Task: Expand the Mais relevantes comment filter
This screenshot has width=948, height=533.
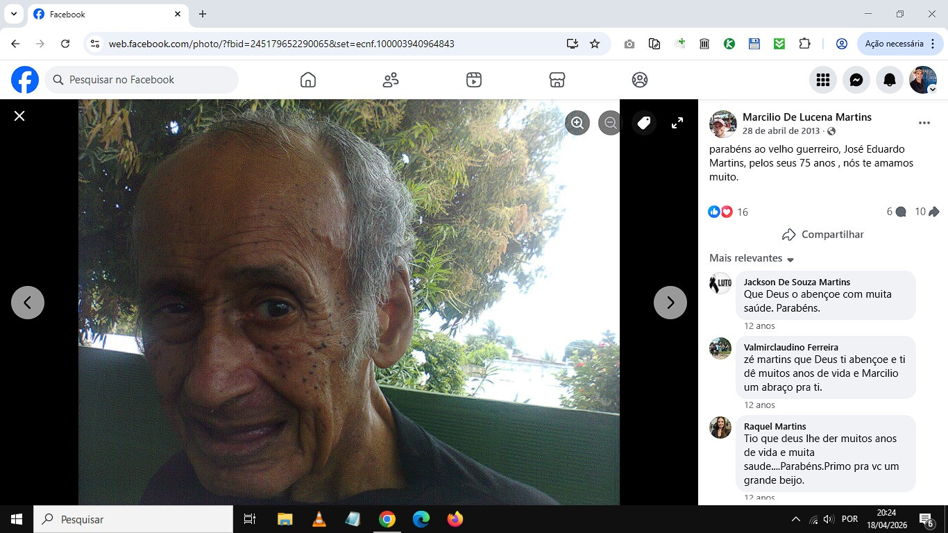Action: point(752,258)
